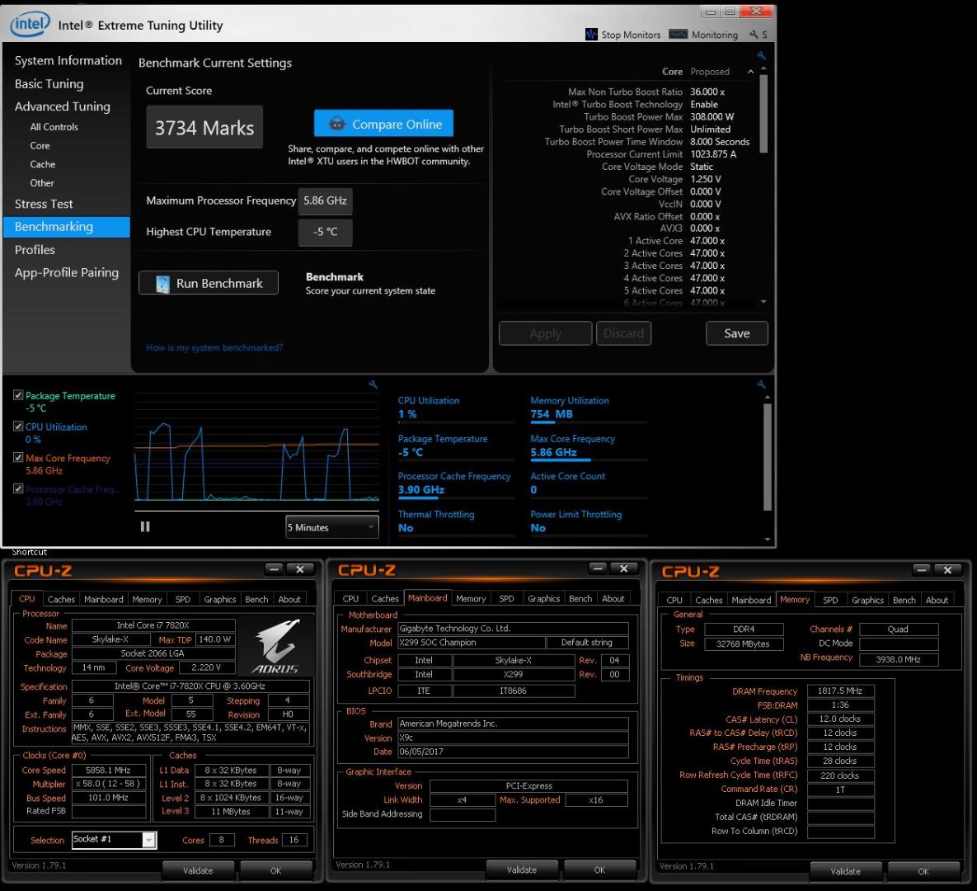
Task: Click the Intel logo in title bar
Action: (30, 25)
